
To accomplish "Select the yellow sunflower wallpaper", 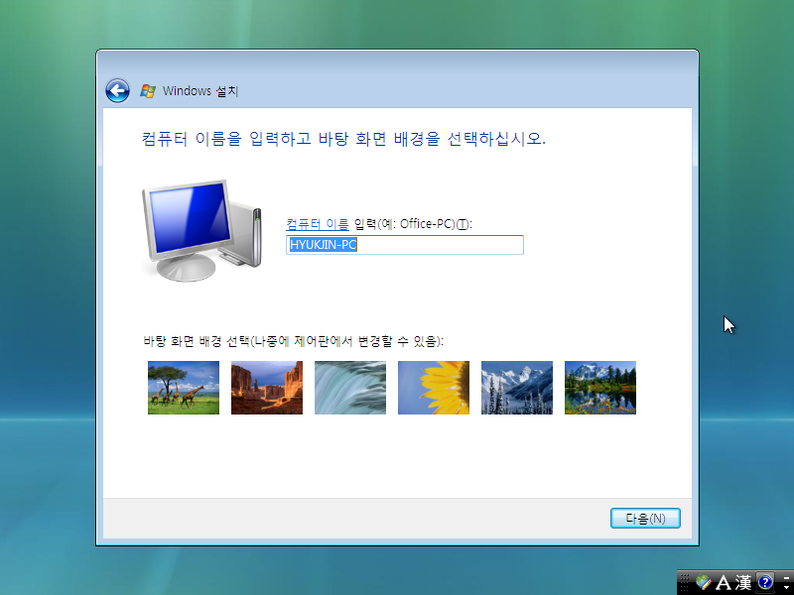I will 434,388.
